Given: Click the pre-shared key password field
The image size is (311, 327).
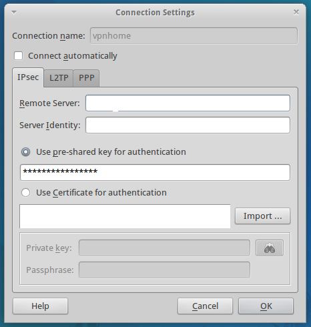Looking at the screenshot, I should pos(155,172).
